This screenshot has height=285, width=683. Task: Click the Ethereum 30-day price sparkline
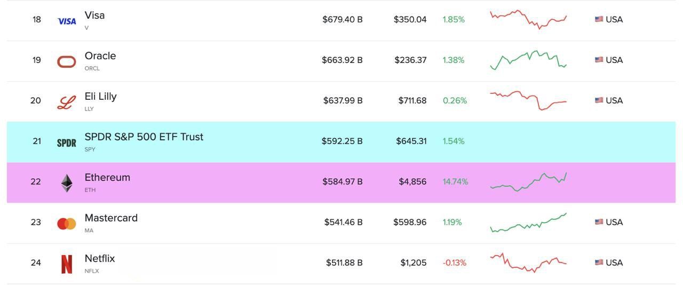[528, 181]
